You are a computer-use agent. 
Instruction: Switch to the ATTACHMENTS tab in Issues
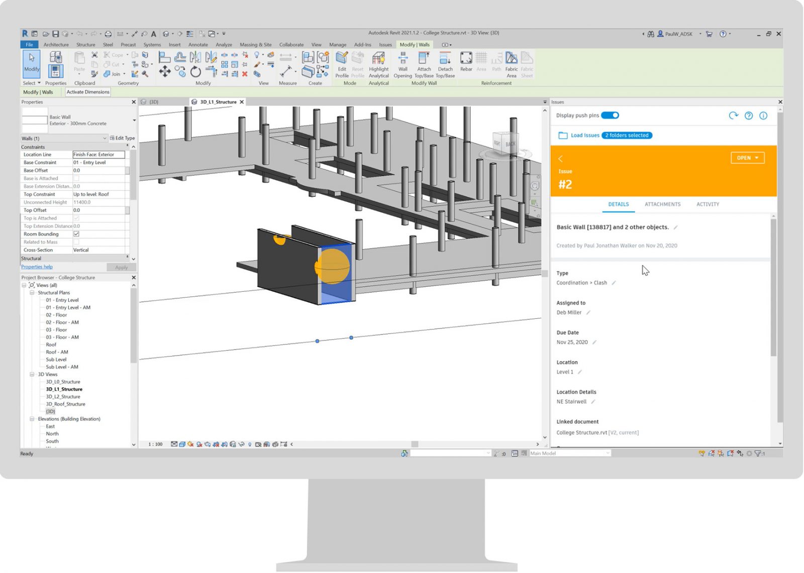662,204
